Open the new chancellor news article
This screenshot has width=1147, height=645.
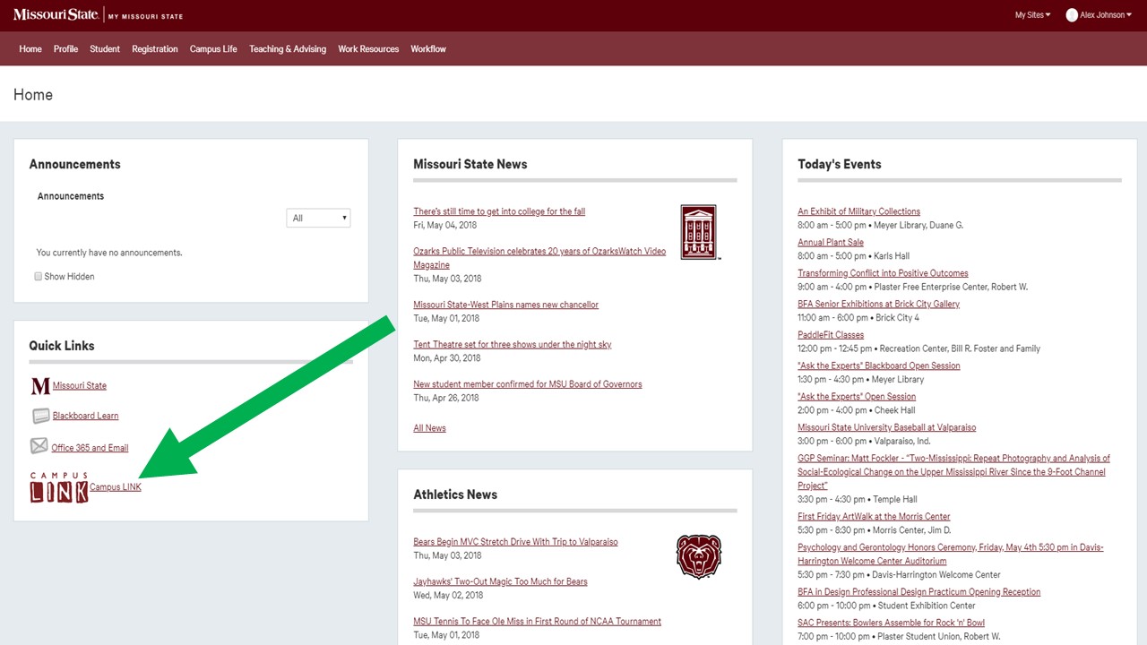click(x=505, y=305)
